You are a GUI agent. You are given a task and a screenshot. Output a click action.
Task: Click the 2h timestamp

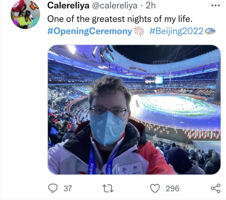click(x=150, y=6)
